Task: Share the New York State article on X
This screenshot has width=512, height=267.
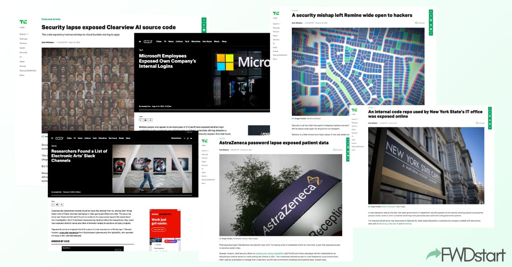Action: [x=489, y=108]
